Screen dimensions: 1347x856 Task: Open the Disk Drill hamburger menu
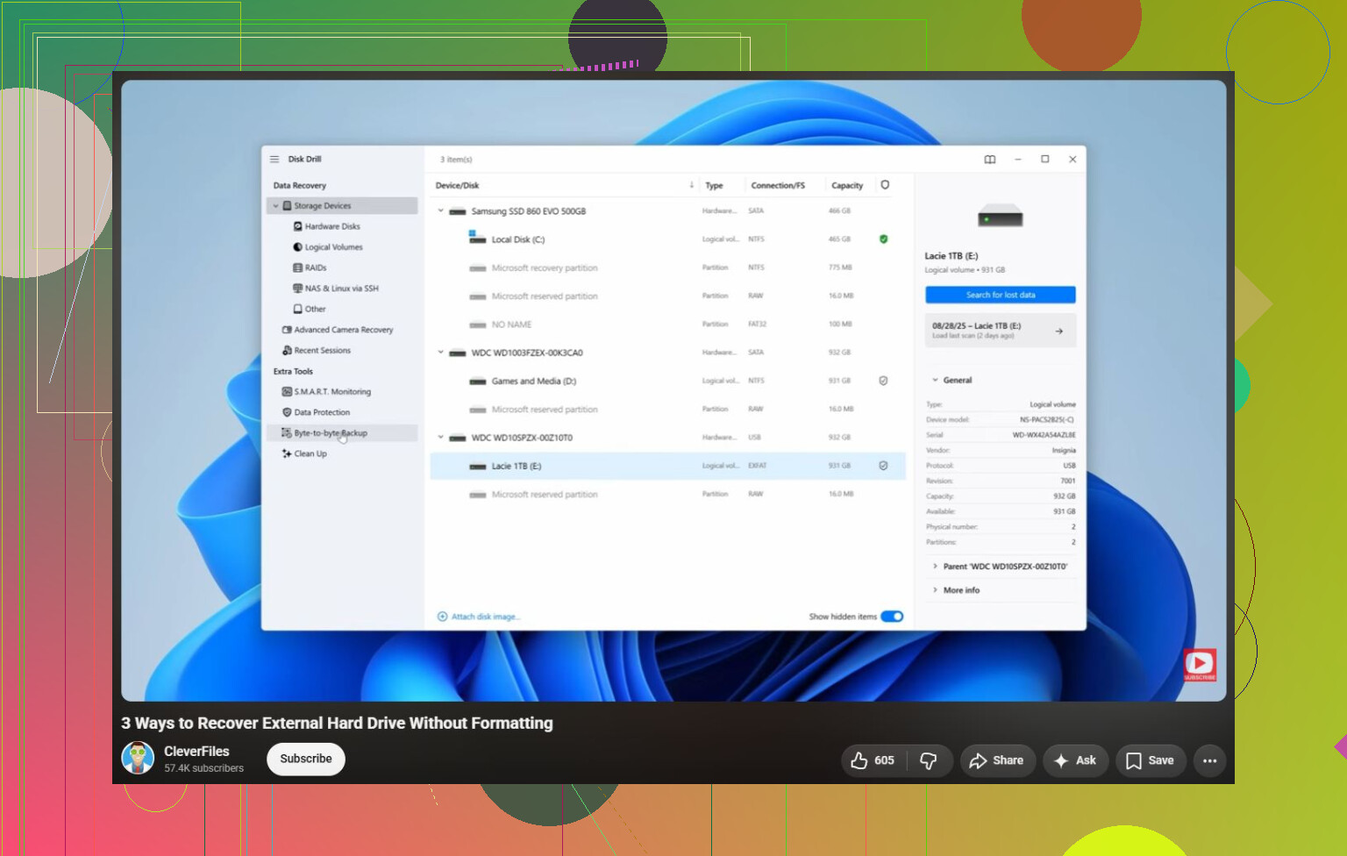point(274,160)
